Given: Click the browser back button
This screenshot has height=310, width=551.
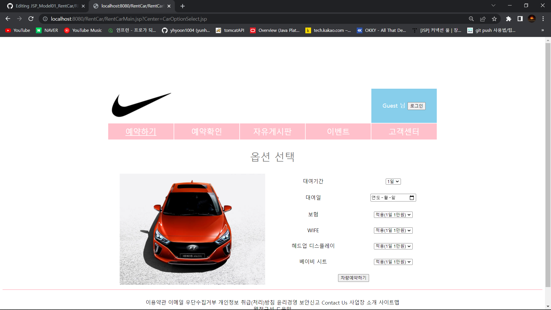Looking at the screenshot, I should click(x=7, y=19).
